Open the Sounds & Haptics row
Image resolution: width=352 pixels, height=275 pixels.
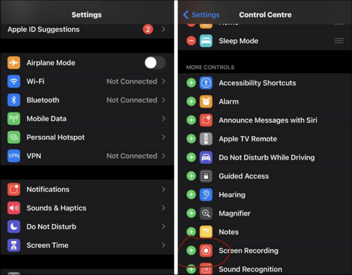[x=86, y=208]
